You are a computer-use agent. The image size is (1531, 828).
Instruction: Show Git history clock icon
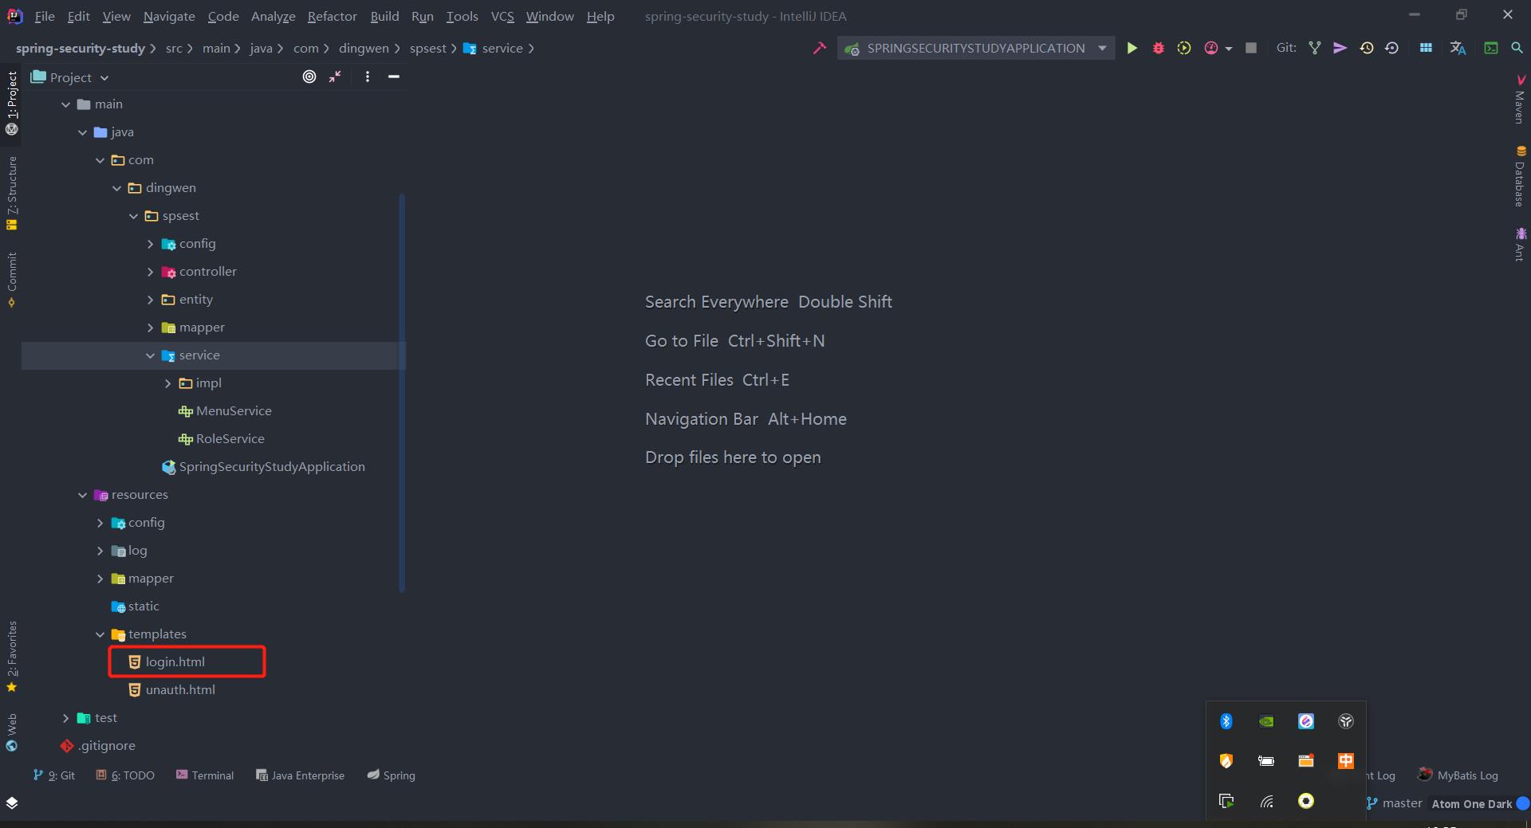tap(1367, 49)
